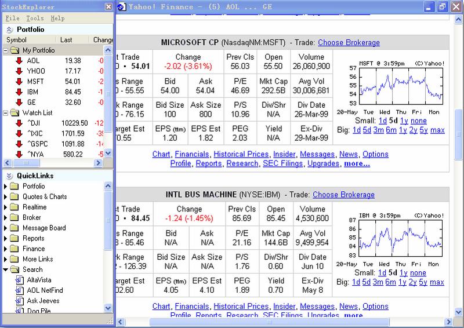The width and height of the screenshot is (464, 328).
Task: Click the red down arrow beside IBM in Portfolio
Action: (x=19, y=92)
